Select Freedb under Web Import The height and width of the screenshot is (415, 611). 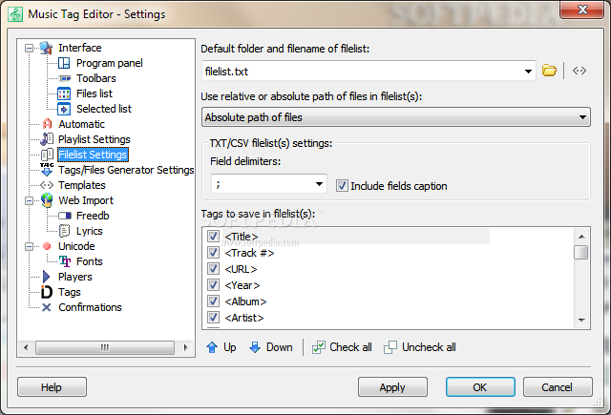pos(93,216)
